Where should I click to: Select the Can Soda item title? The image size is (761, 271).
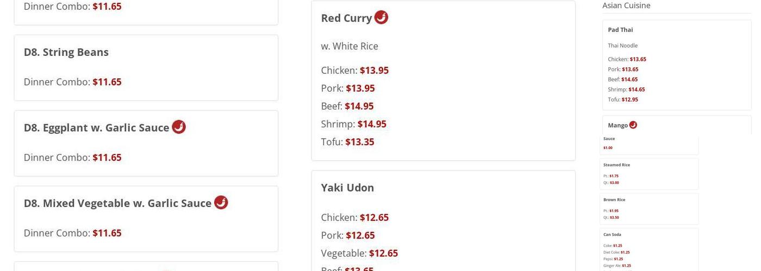(x=612, y=235)
